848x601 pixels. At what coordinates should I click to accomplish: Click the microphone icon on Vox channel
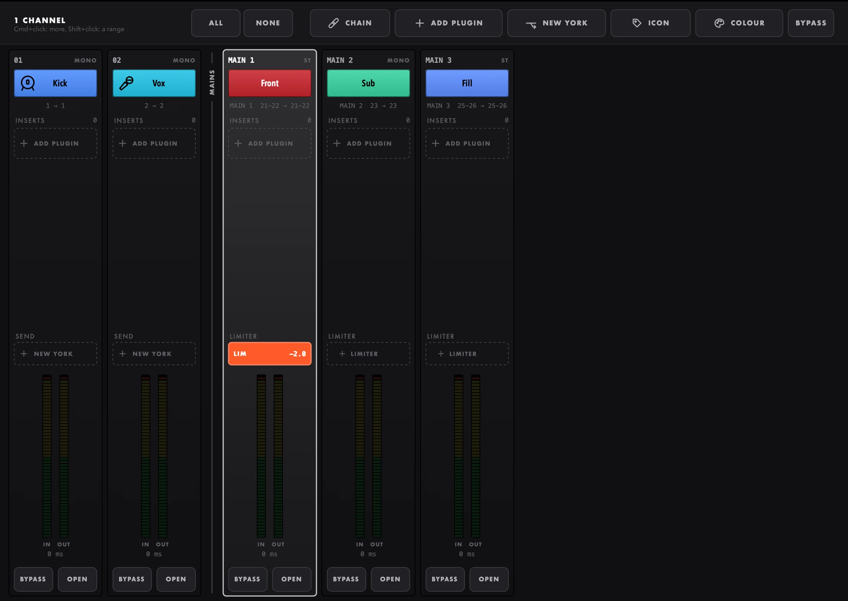(126, 83)
